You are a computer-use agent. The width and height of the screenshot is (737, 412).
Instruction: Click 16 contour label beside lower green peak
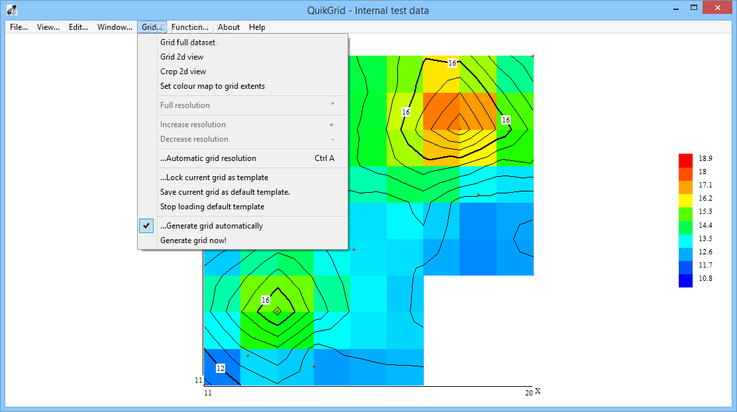266,300
